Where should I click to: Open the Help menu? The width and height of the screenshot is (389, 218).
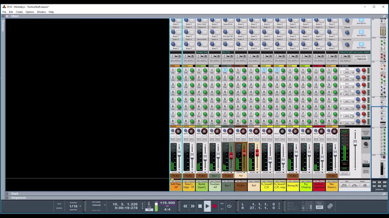coord(51,12)
